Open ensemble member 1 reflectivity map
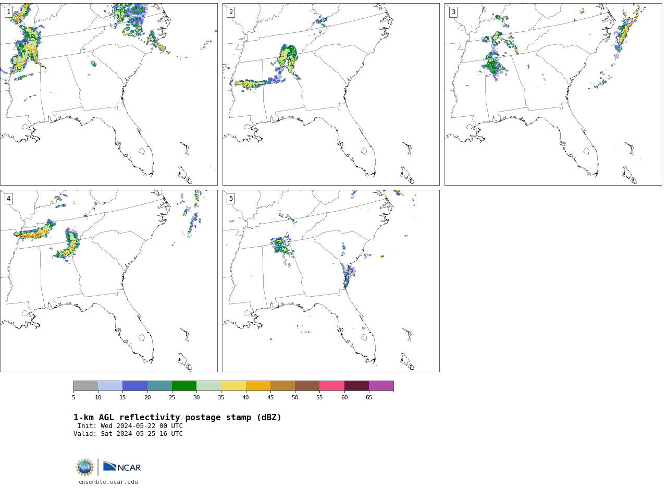 coord(108,94)
